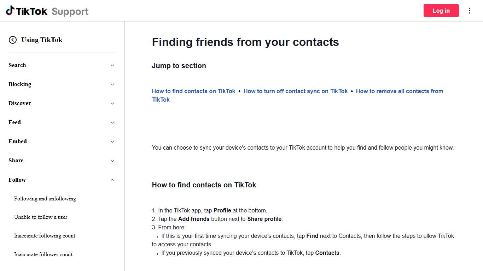Expand the Embed section chevron
Screen dimensions: 483x271
[x=112, y=141]
